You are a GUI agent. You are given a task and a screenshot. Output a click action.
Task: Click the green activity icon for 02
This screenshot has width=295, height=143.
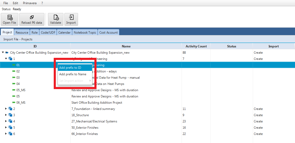[x=14, y=71]
